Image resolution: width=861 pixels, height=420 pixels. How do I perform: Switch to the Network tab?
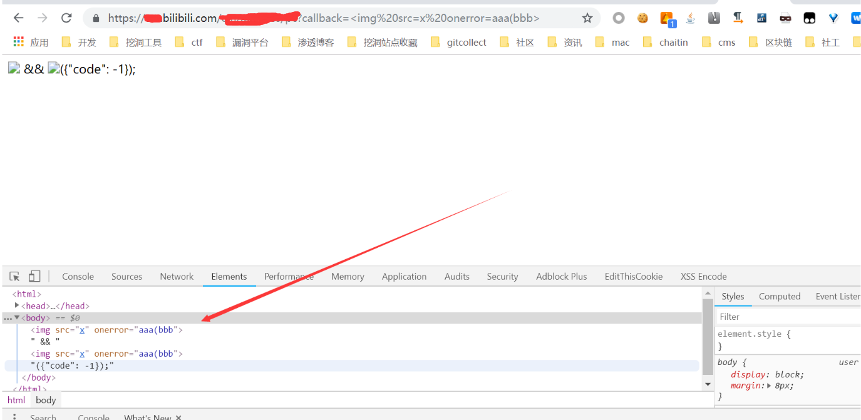click(x=177, y=276)
